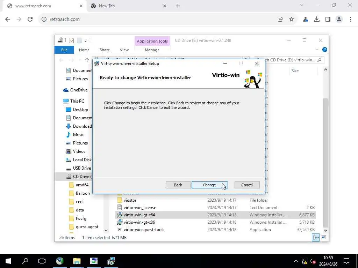Bookmark this tab with the star icon
The image size is (358, 268).
pyautogui.click(x=292, y=20)
